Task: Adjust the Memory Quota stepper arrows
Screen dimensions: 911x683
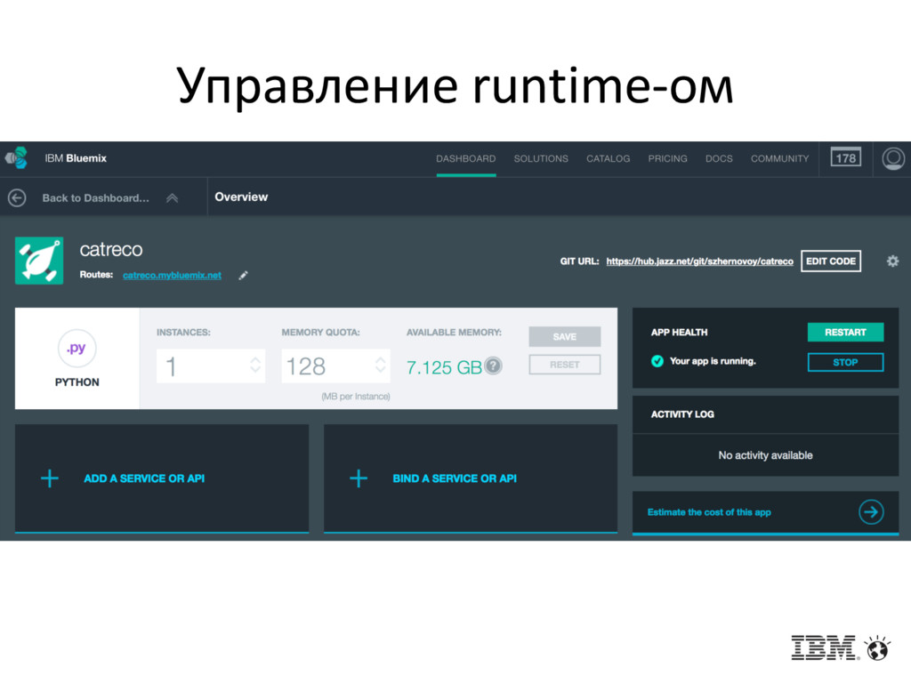Action: click(x=381, y=366)
